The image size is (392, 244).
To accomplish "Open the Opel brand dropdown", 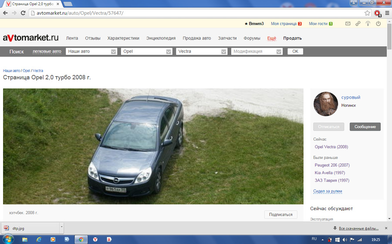I will [x=146, y=51].
